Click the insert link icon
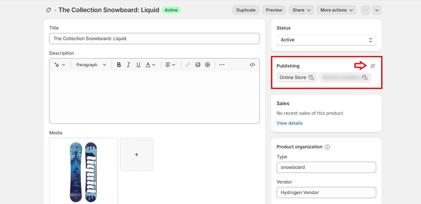 (x=188, y=65)
